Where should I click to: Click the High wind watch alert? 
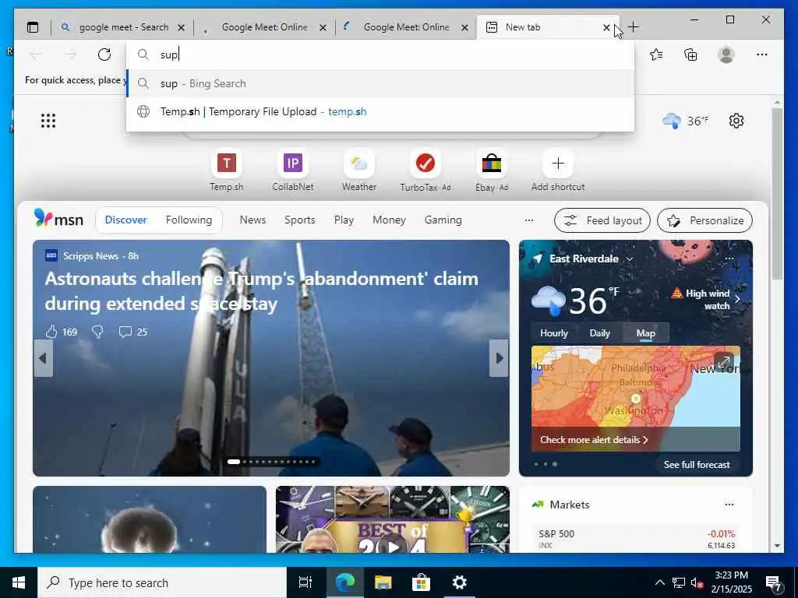click(x=704, y=300)
